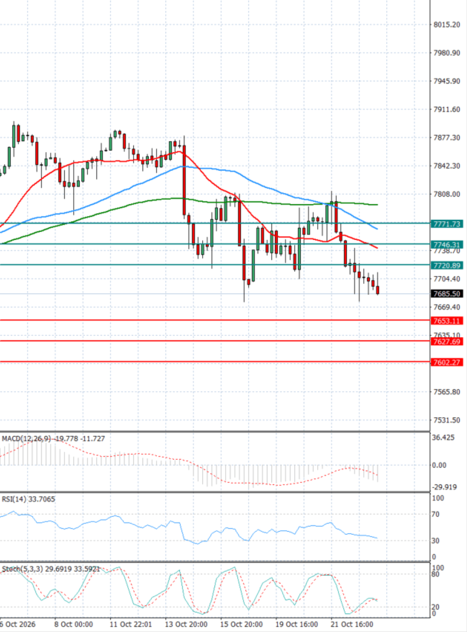
Task: Select the teal level label 7746.31
Action: [447, 245]
